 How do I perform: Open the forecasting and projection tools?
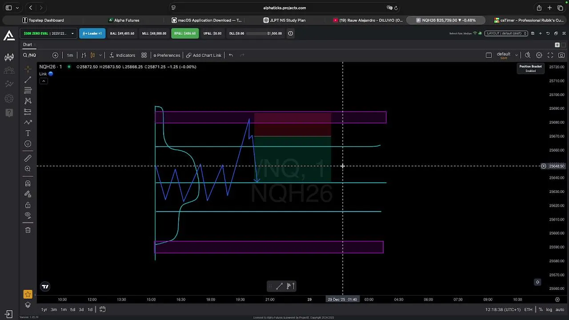pos(28,112)
